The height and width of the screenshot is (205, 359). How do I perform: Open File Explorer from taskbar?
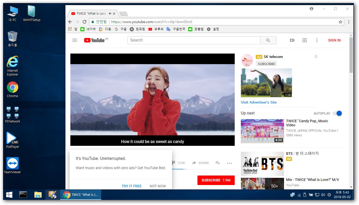point(38,195)
